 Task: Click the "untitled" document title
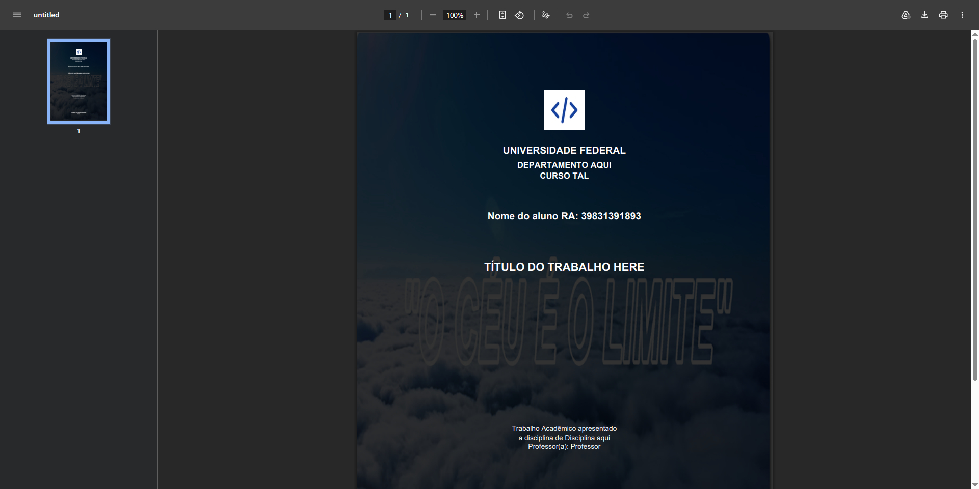tap(46, 15)
